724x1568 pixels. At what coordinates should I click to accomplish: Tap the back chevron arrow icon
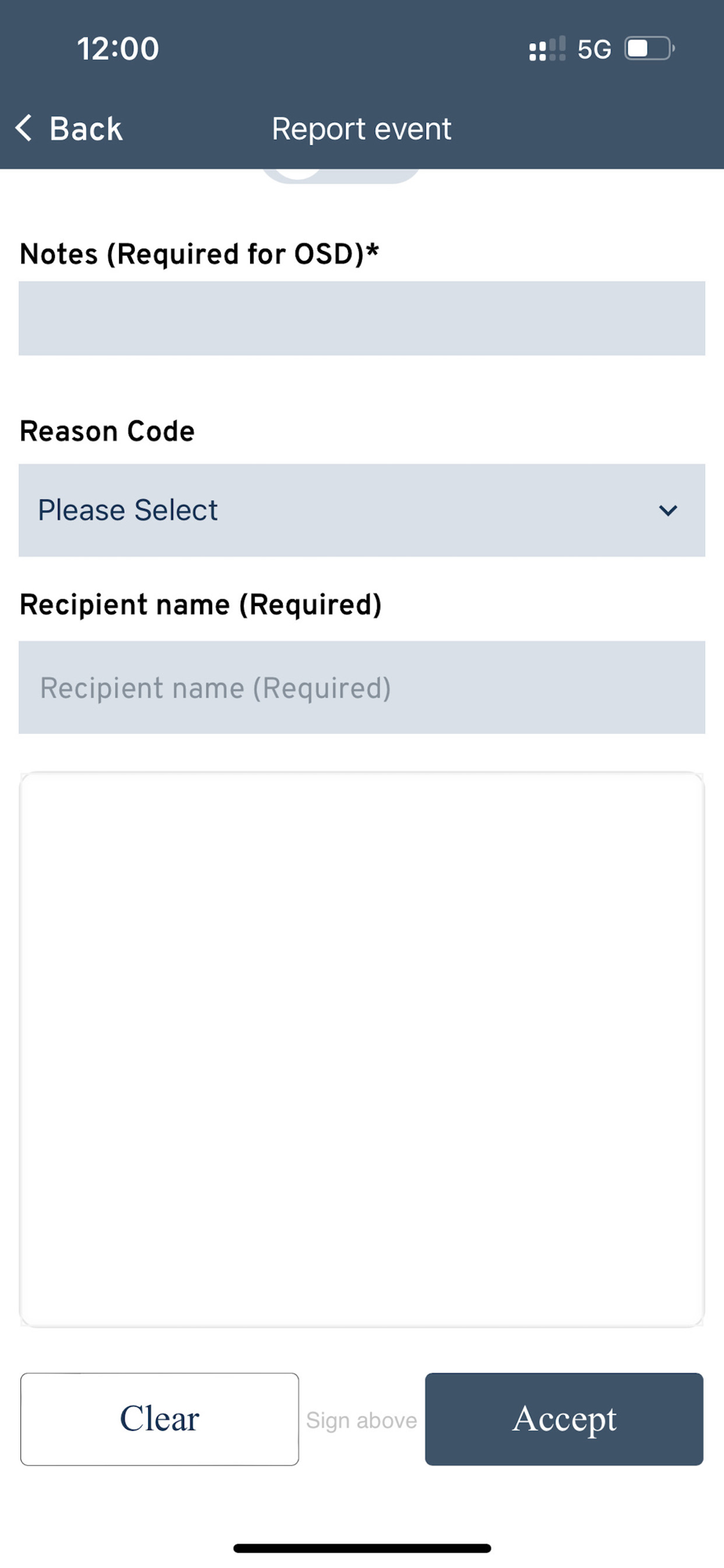coord(24,128)
